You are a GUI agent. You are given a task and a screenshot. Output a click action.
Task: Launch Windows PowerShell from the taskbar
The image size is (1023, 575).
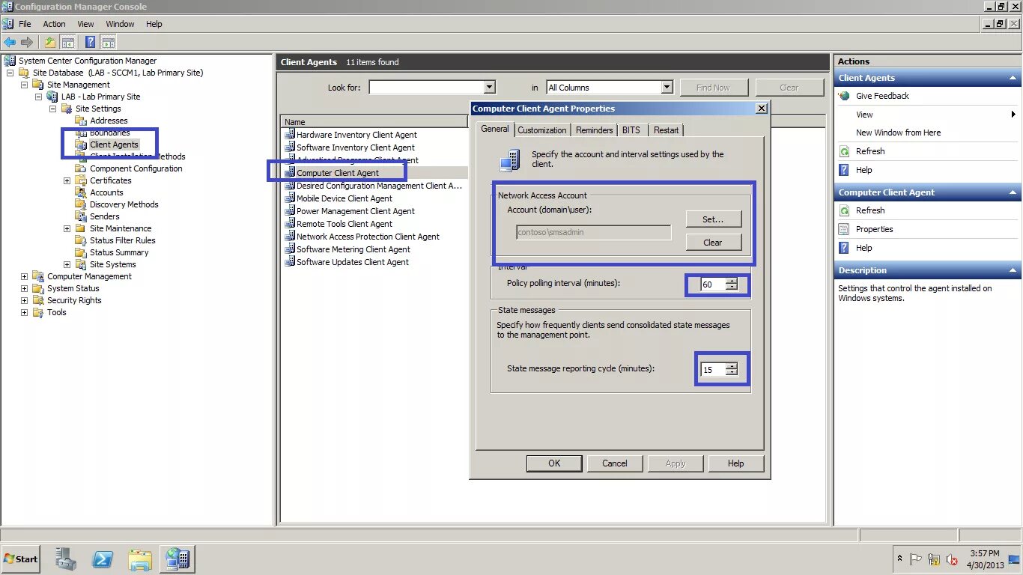pyautogui.click(x=103, y=559)
